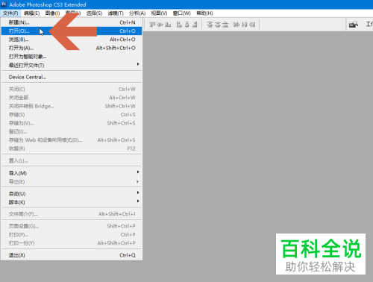
Task: Click the Ps application icon in the title bar
Action: [x=4, y=4]
